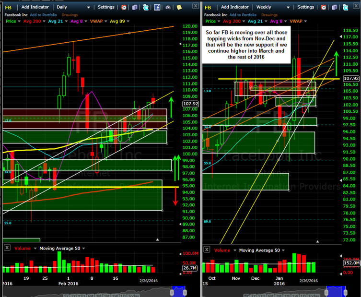This screenshot has width=361, height=297.
Task: Expand Avg 8 options in Weekly chart
Action: pyautogui.click(x=285, y=21)
